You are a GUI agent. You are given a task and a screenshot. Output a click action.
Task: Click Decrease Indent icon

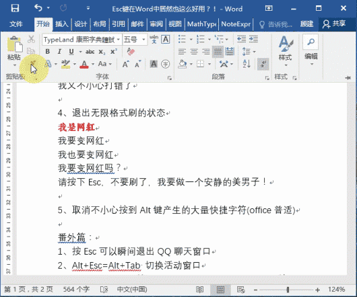click(241, 39)
